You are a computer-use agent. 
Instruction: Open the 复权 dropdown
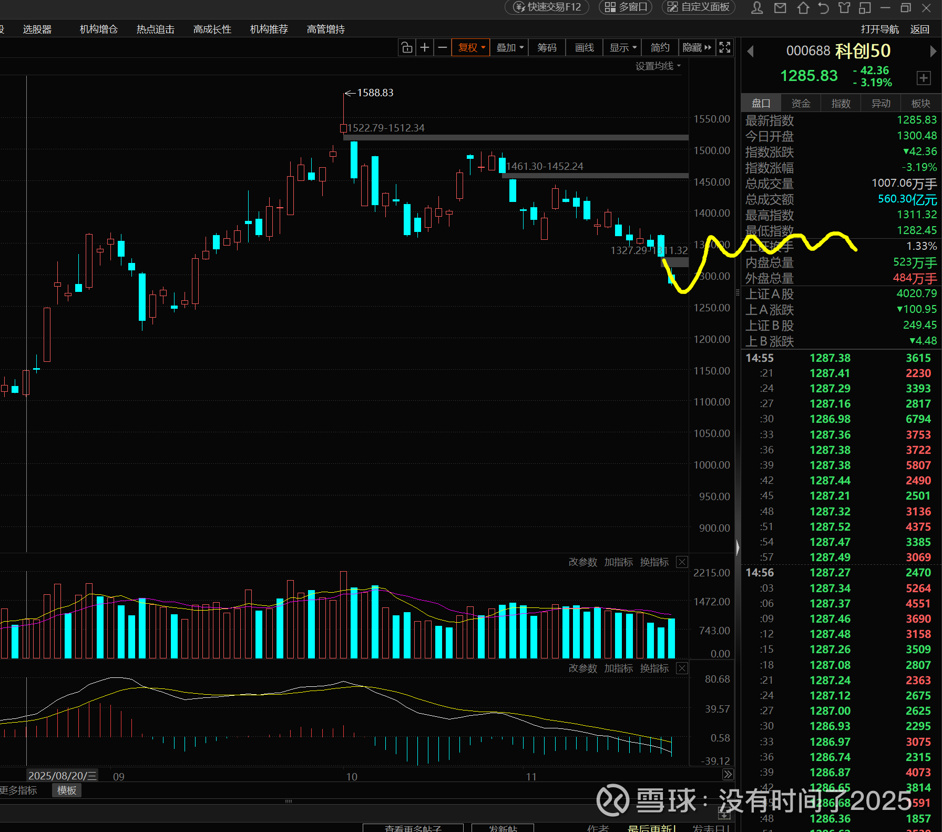[x=471, y=48]
